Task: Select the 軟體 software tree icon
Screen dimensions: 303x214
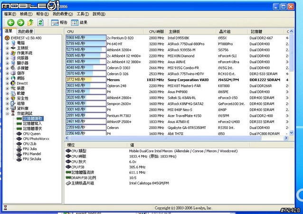Action: coord(13,93)
